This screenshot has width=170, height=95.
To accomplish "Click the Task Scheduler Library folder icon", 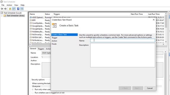I will (x=5, y=16).
